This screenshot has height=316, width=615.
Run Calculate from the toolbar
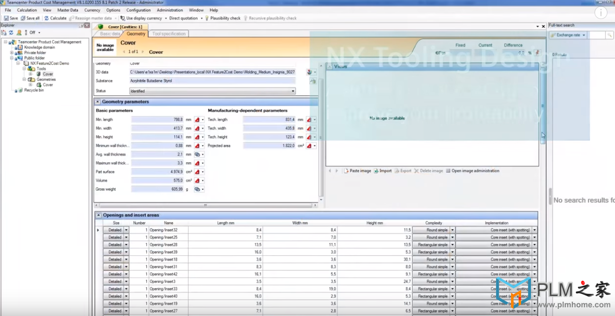tap(55, 18)
